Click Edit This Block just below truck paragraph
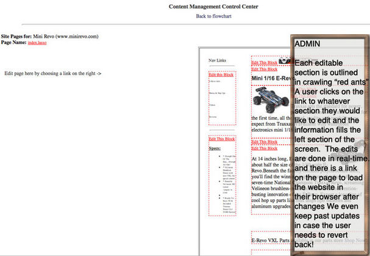The image size is (370, 256). [x=264, y=141]
